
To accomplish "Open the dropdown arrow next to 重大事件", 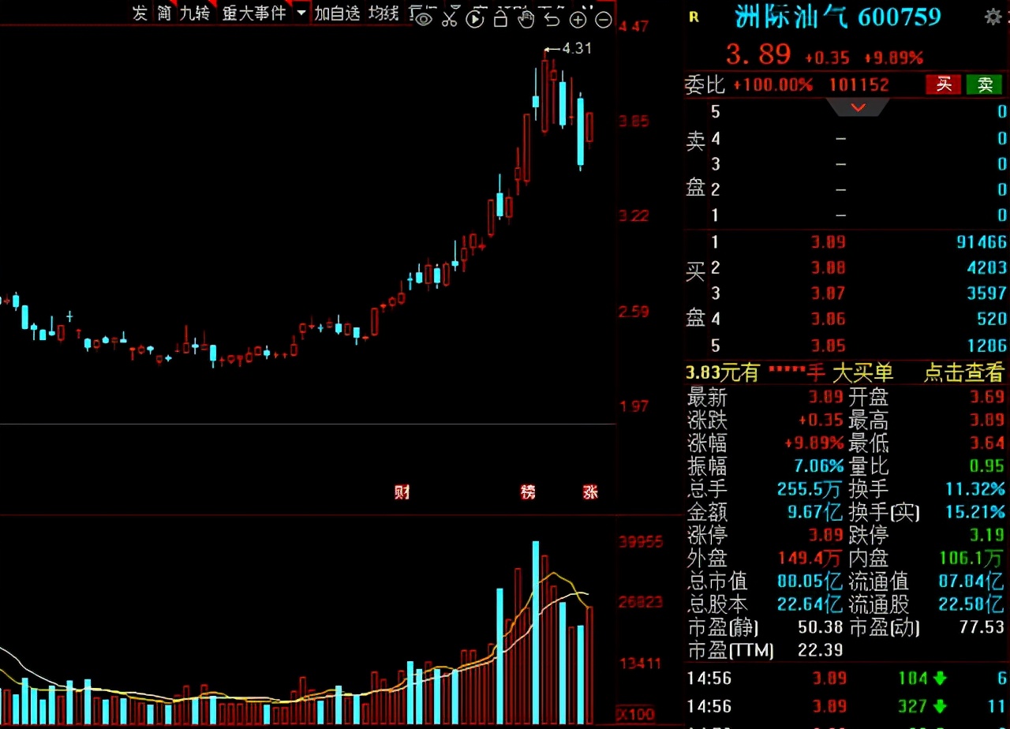I will 301,13.
